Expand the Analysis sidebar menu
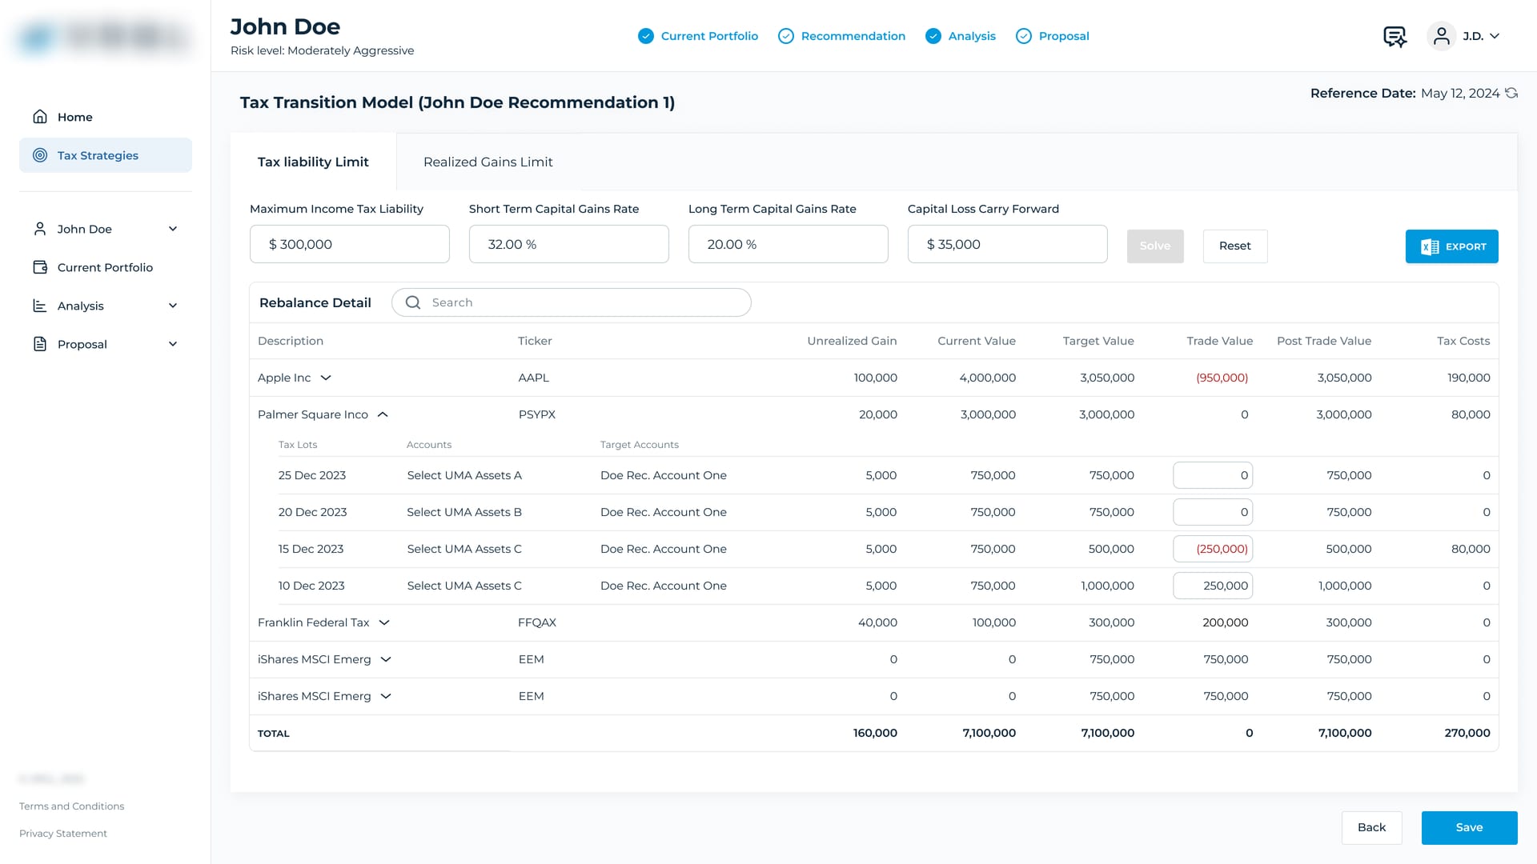This screenshot has height=864, width=1537. point(173,306)
